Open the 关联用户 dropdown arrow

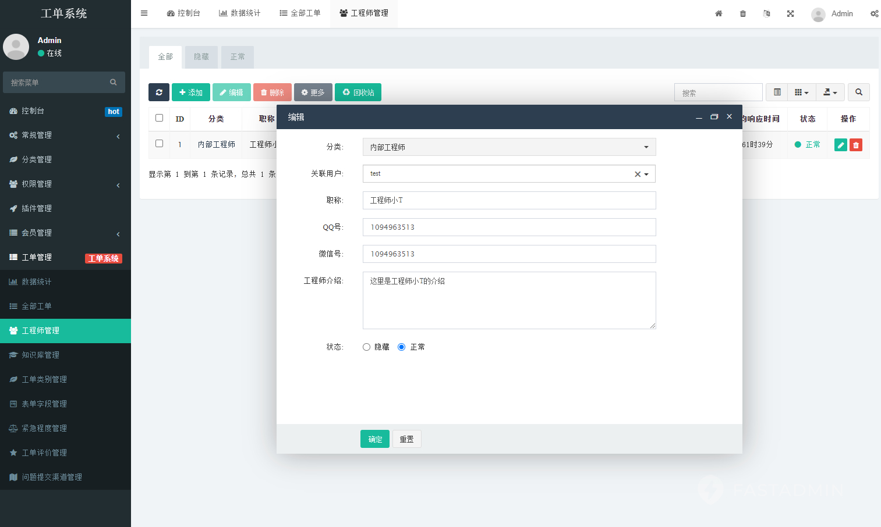[646, 174]
